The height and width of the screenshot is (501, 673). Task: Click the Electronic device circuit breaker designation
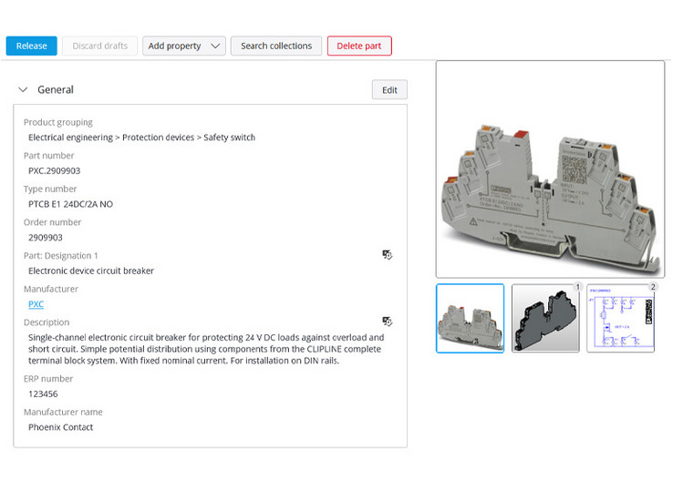(x=91, y=271)
